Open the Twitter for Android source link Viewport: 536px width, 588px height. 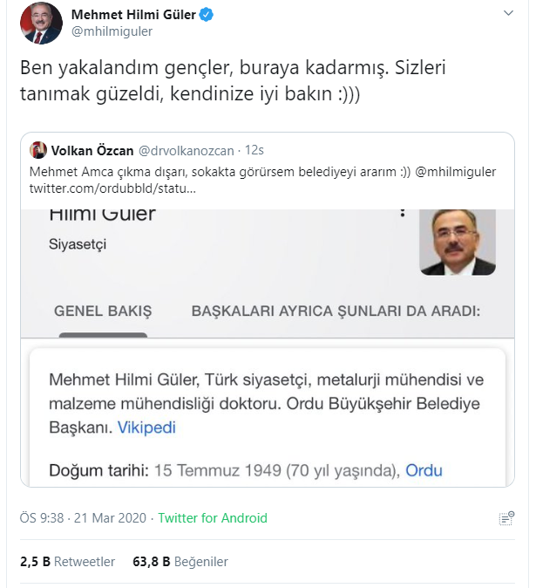coord(212,518)
